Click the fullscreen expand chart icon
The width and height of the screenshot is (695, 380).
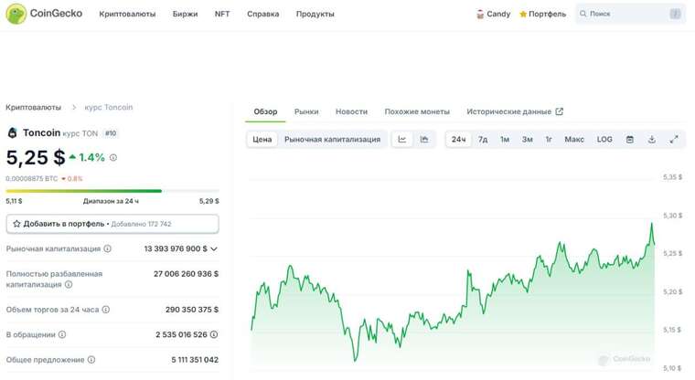pyautogui.click(x=674, y=140)
